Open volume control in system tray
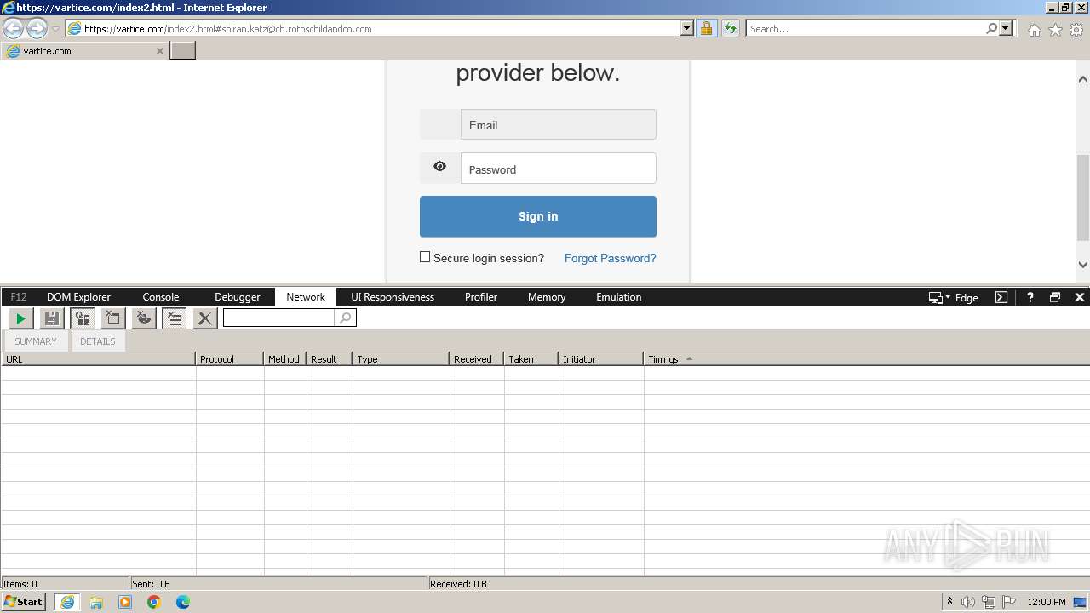Image resolution: width=1090 pixels, height=613 pixels. pos(968,602)
